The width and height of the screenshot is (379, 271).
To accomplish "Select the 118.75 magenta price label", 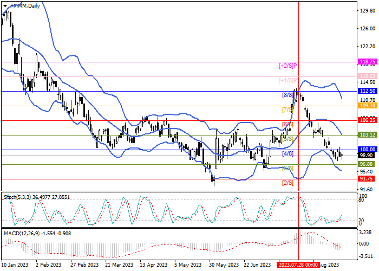I will coord(367,62).
